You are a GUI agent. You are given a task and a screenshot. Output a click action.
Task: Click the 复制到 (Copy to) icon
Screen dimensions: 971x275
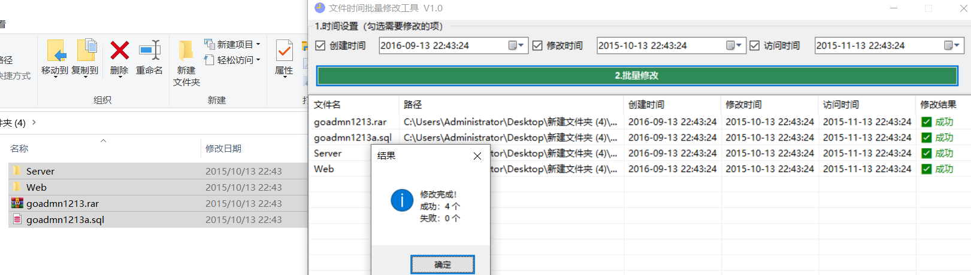(x=86, y=51)
